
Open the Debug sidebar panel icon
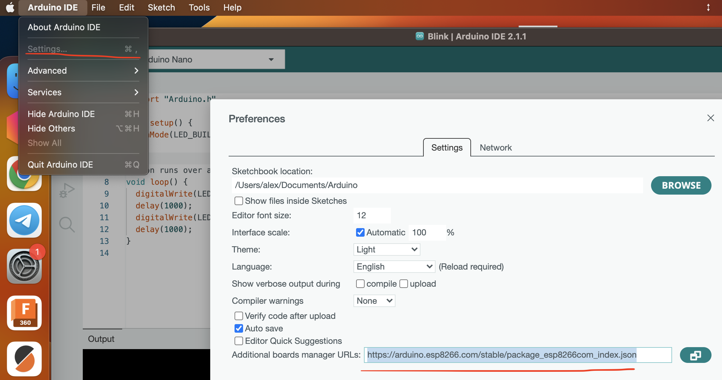[67, 191]
